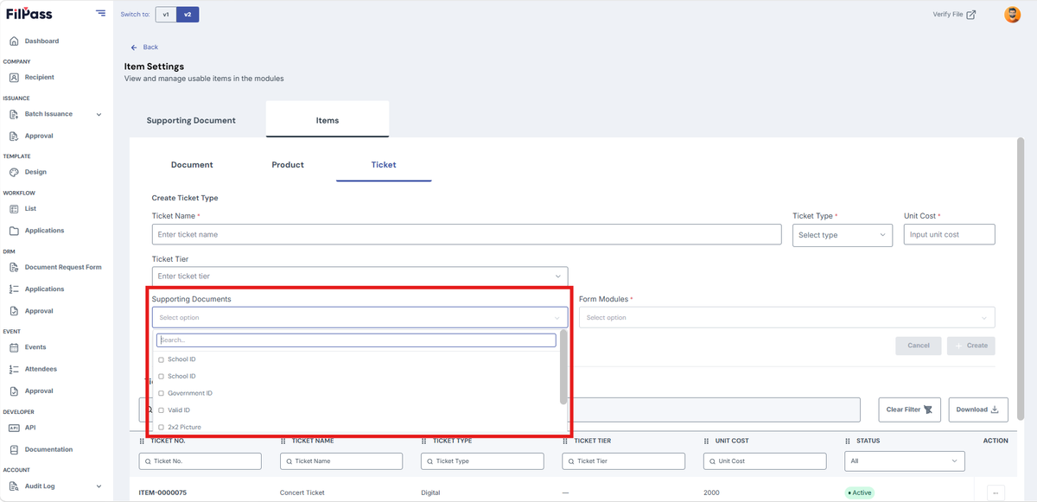Switch to the Supporting Document tab

pyautogui.click(x=191, y=120)
